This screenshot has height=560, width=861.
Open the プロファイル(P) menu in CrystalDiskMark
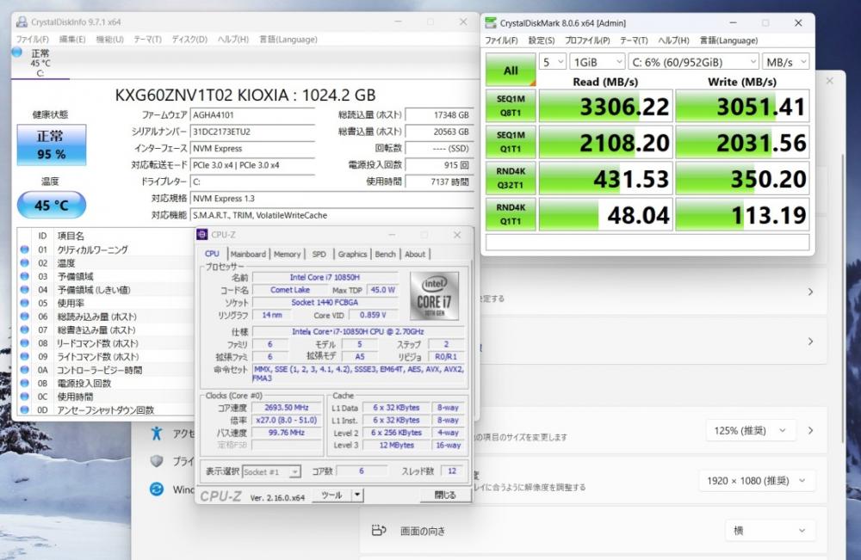[586, 40]
